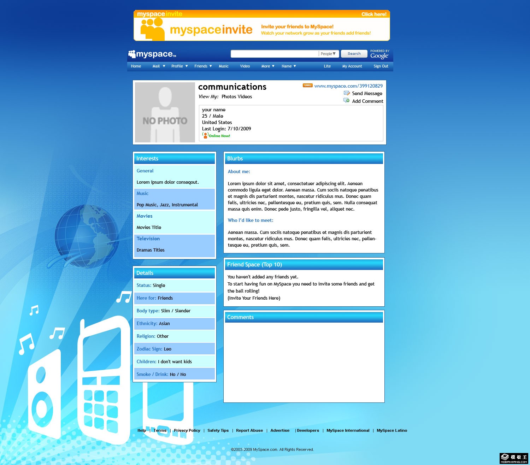This screenshot has height=465, width=530.
Task: Click the Click here! banner link
Action: click(x=374, y=14)
